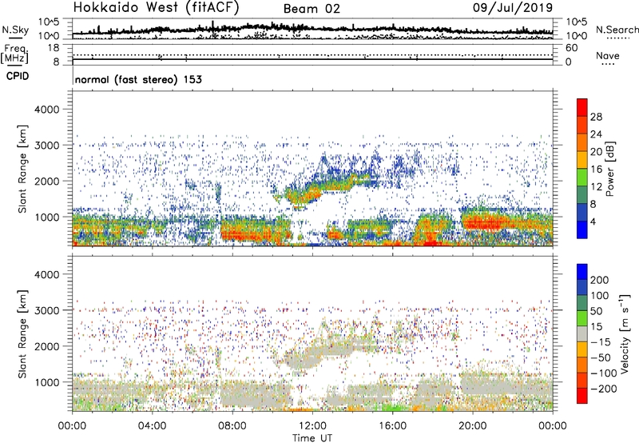Click the 'Slant Range [km]' label of velocity panel
Viewport: 639px width, 443px height.
coord(22,333)
